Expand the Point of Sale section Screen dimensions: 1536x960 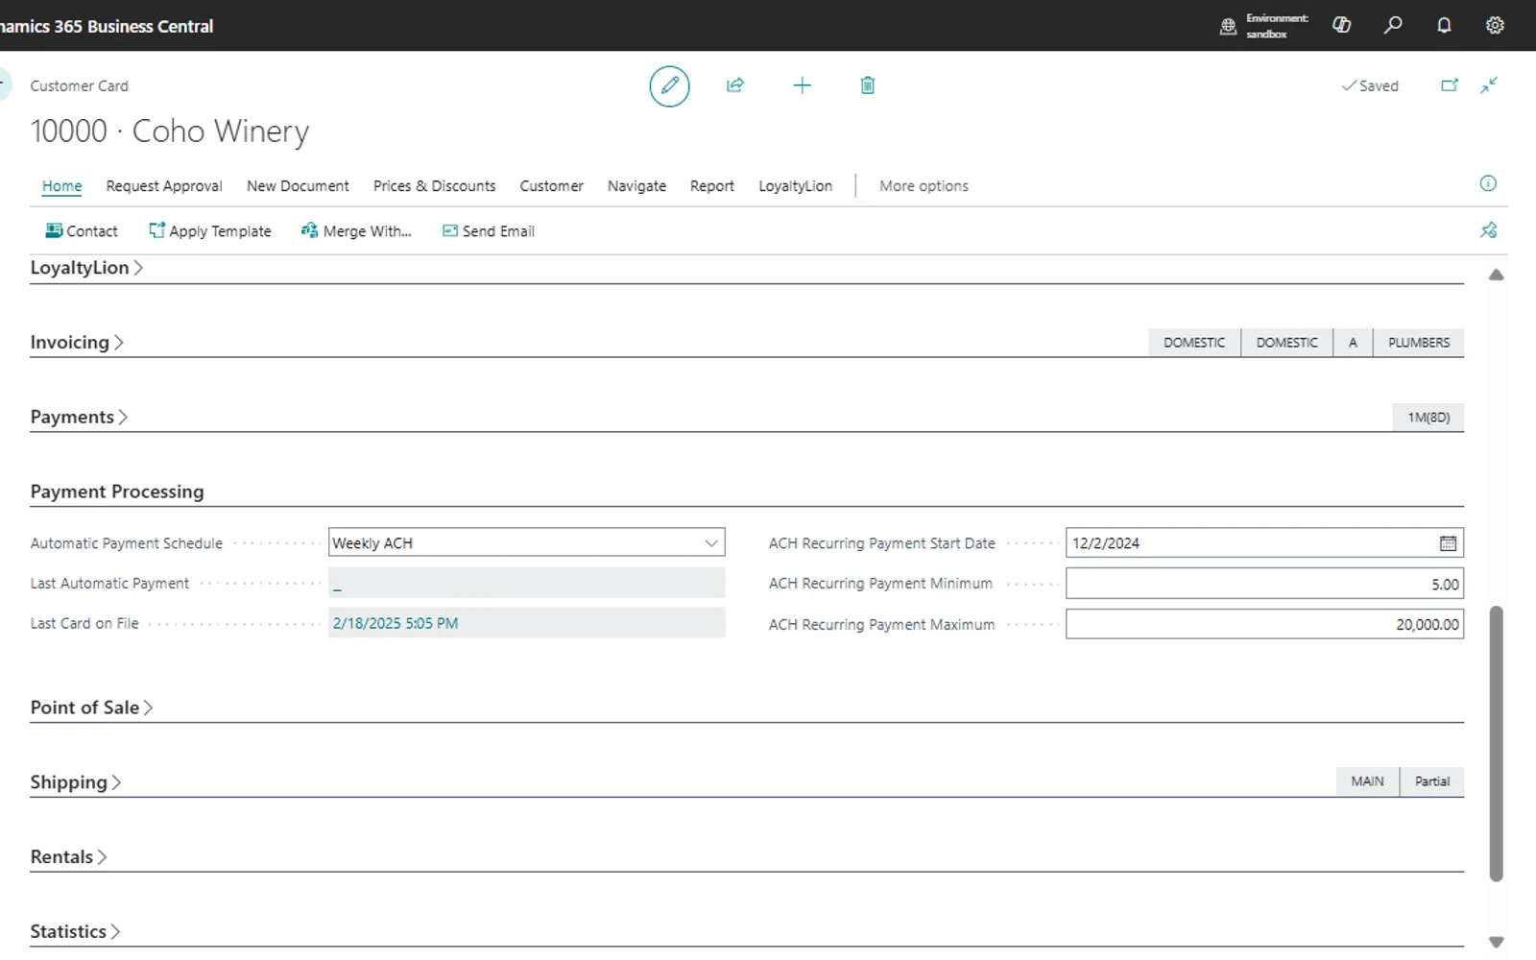[x=91, y=708]
